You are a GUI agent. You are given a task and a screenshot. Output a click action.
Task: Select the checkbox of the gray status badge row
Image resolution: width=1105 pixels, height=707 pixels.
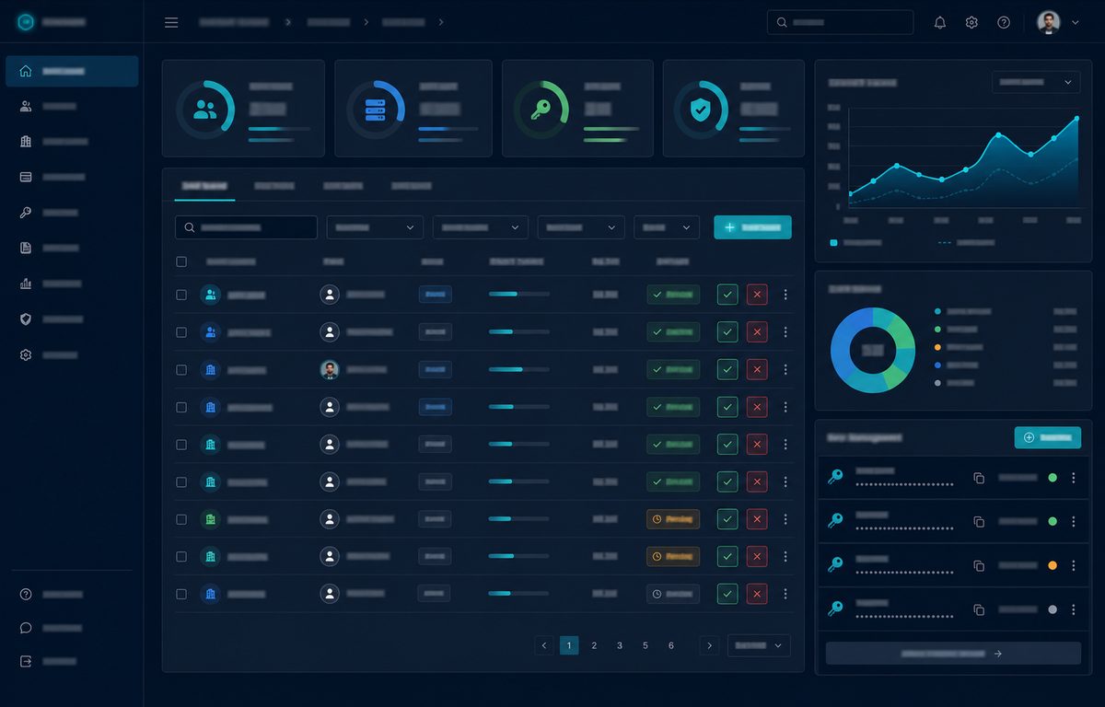[x=181, y=594]
